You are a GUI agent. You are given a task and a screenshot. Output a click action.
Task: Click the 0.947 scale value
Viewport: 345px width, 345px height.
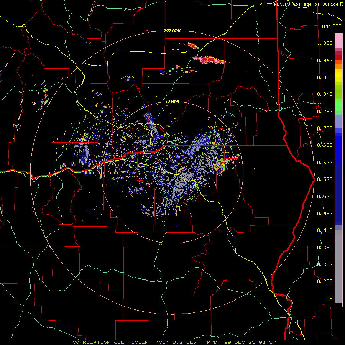click(325, 60)
